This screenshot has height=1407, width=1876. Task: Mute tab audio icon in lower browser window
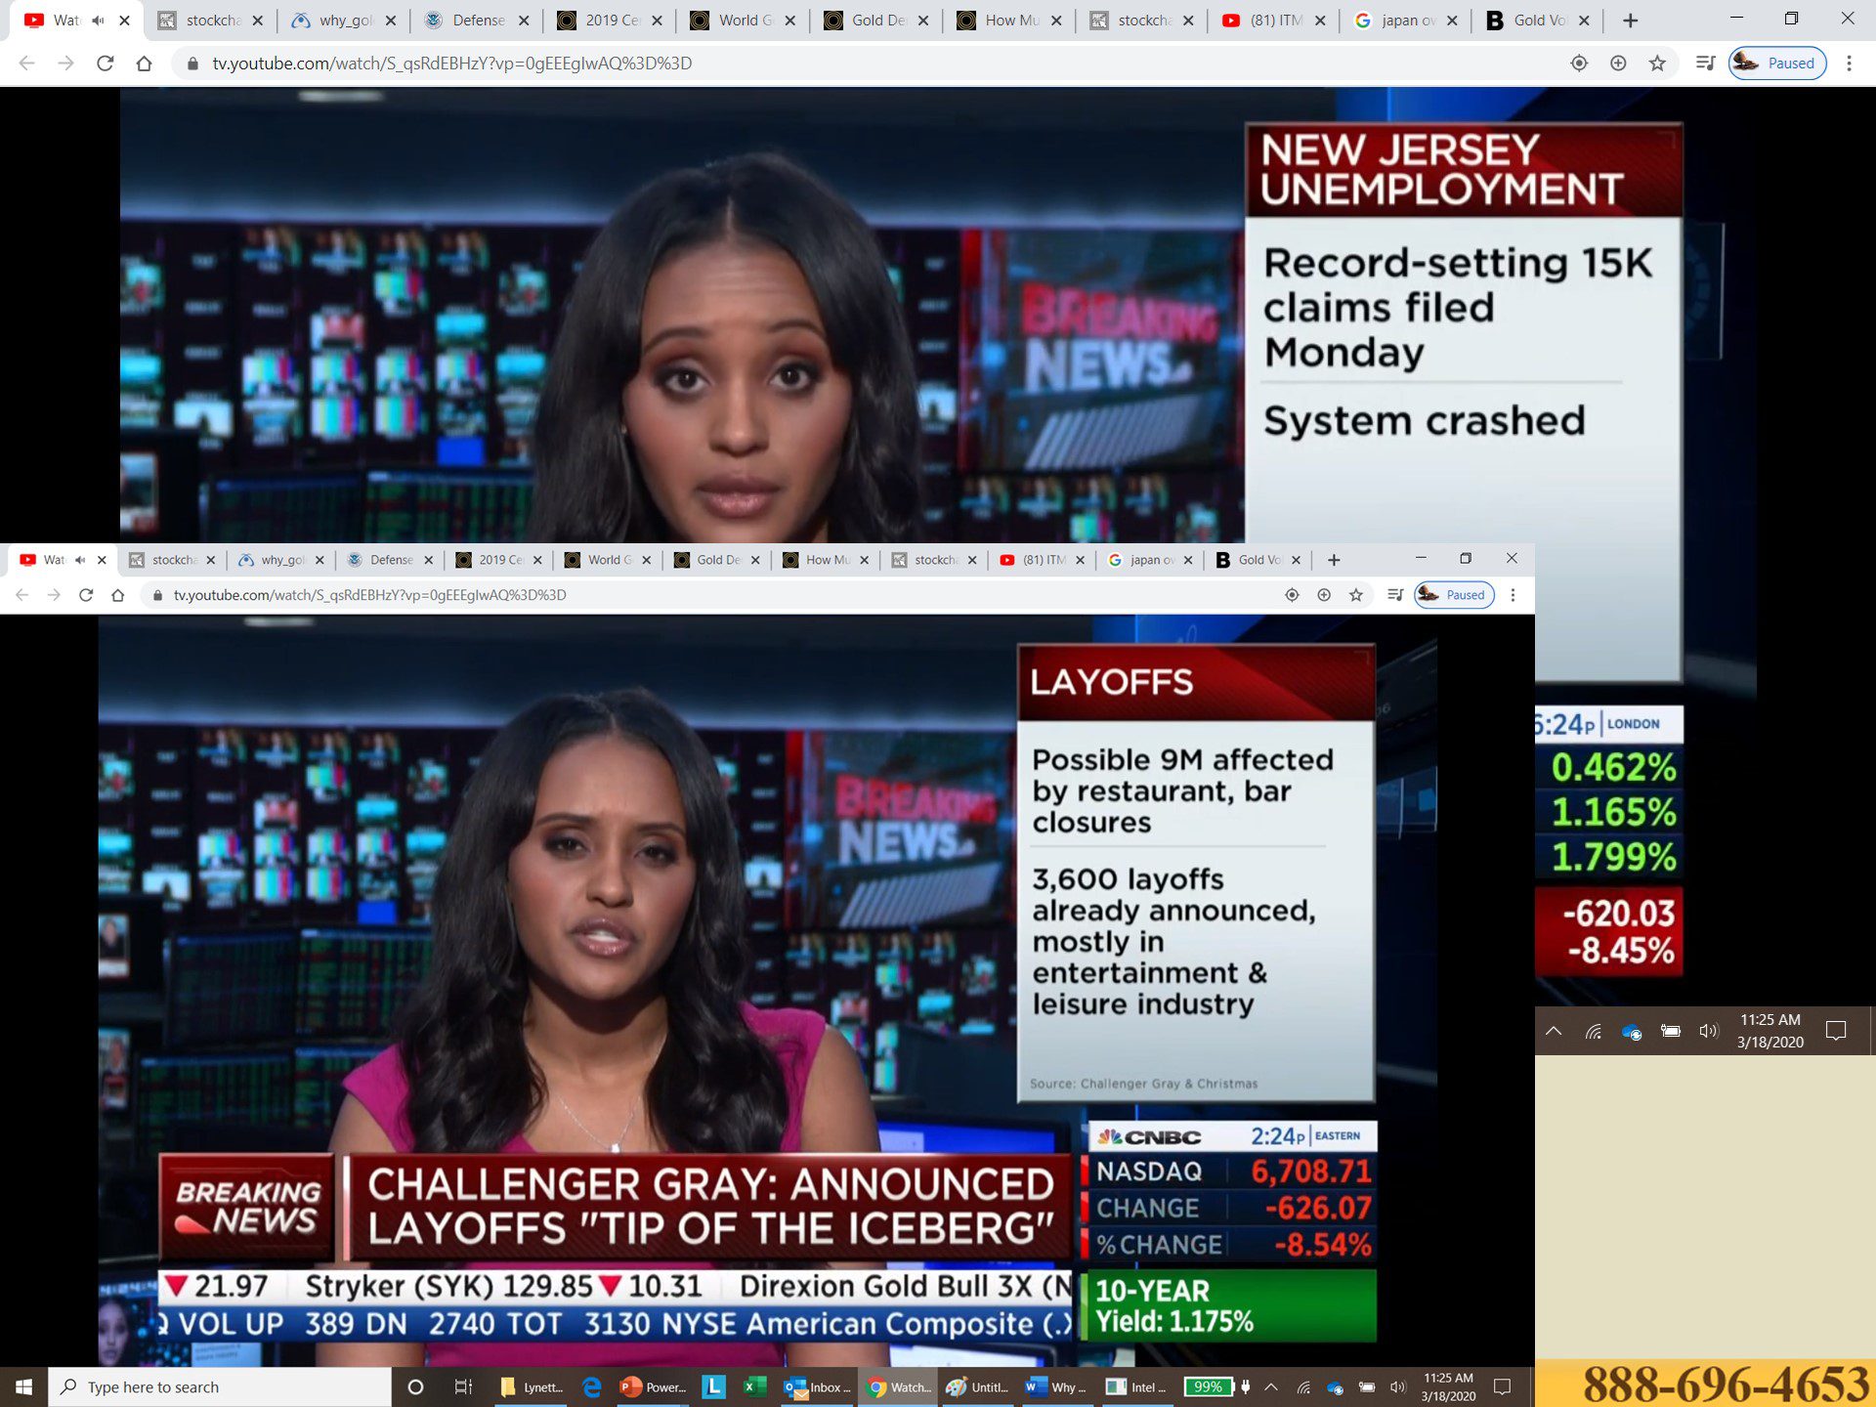(80, 560)
